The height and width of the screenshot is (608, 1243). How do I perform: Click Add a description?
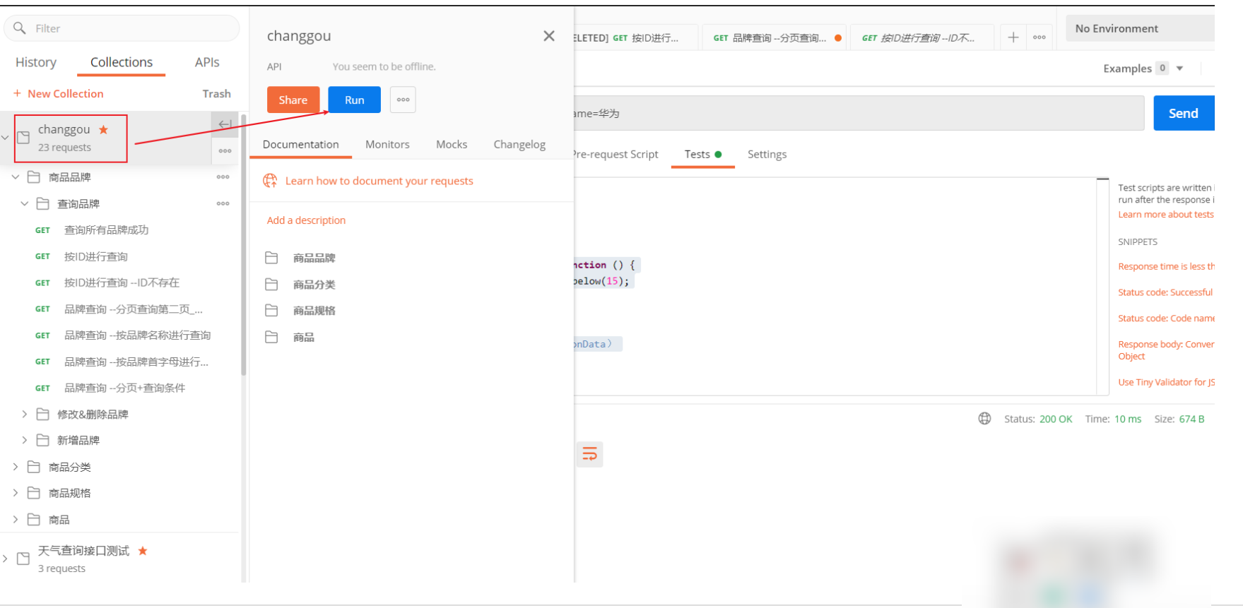tap(306, 220)
